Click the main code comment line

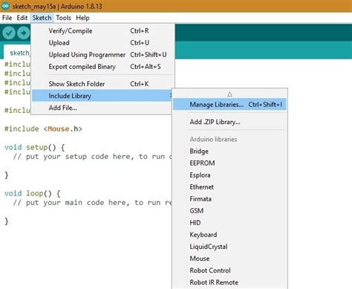pos(92,203)
